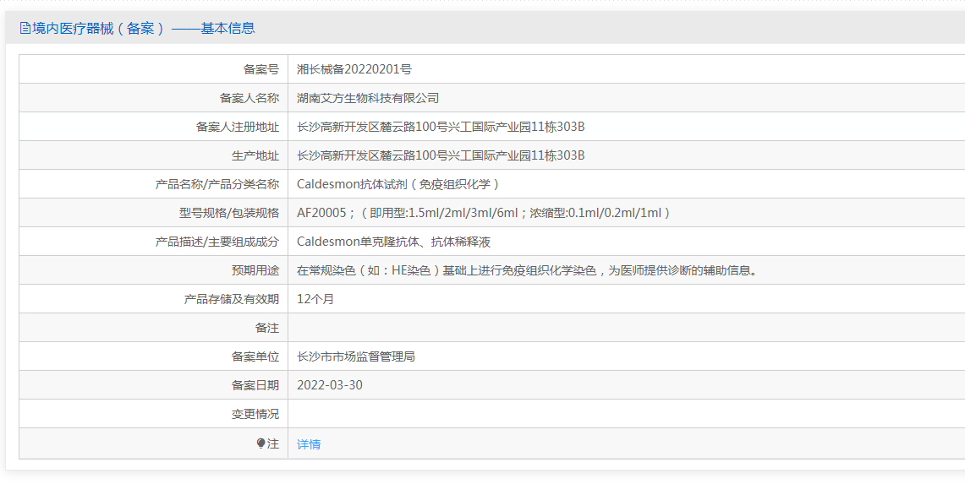Click the lightbulb icon beside 注
The width and height of the screenshot is (965, 495).
tap(261, 443)
